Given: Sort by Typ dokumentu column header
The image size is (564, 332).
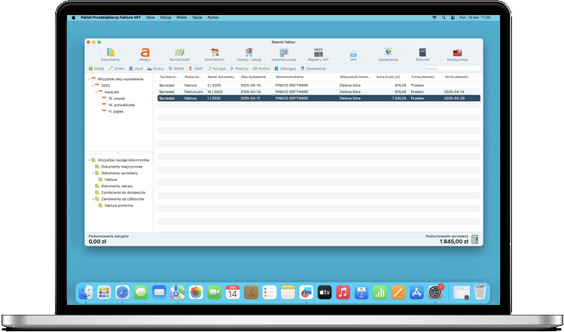Looking at the screenshot, I should pos(169,77).
